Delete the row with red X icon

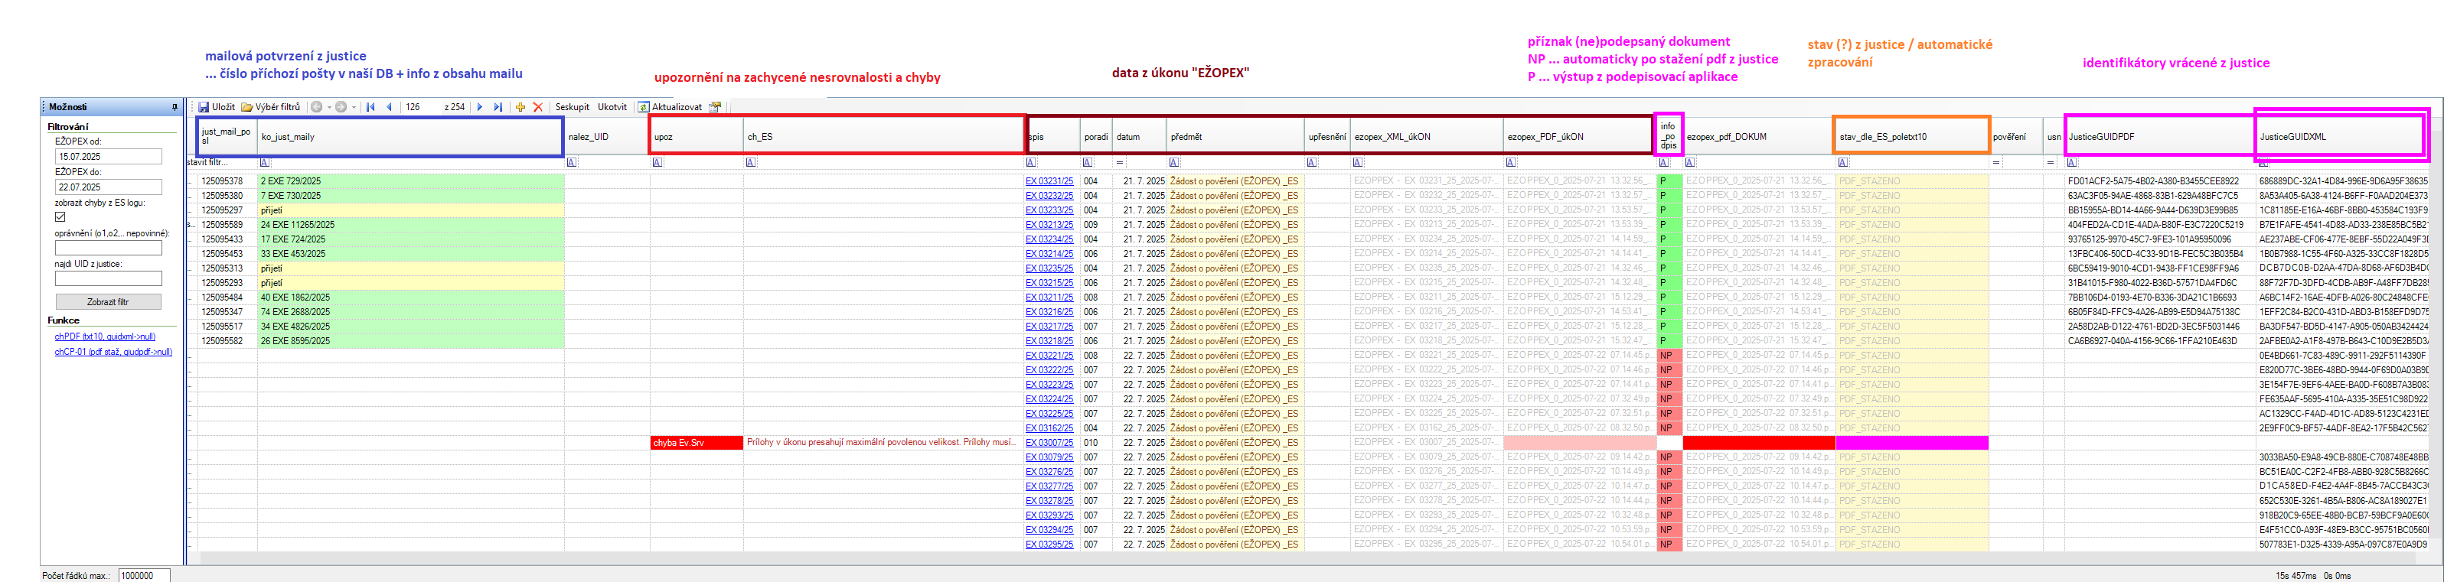pos(538,107)
